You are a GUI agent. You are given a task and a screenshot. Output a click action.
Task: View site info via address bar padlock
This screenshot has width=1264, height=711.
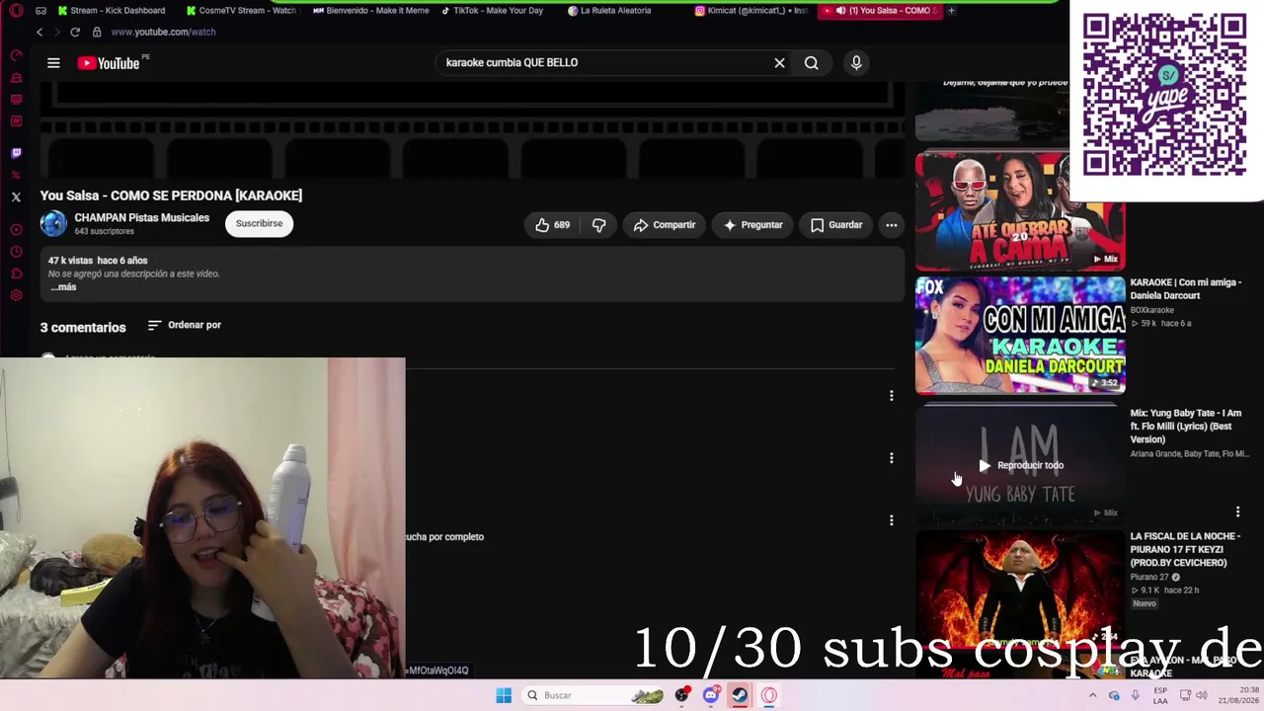[x=97, y=32]
